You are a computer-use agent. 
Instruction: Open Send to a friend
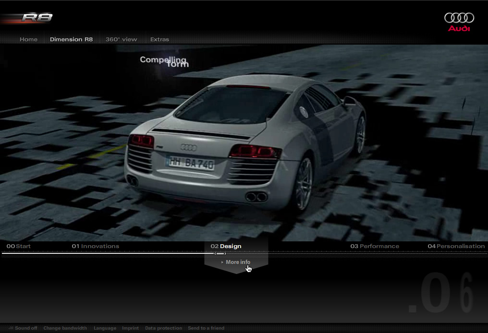206,328
